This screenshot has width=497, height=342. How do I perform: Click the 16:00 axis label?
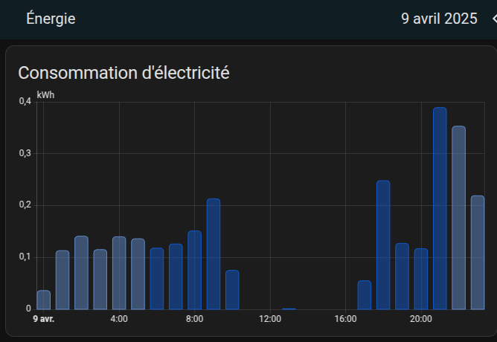point(345,319)
